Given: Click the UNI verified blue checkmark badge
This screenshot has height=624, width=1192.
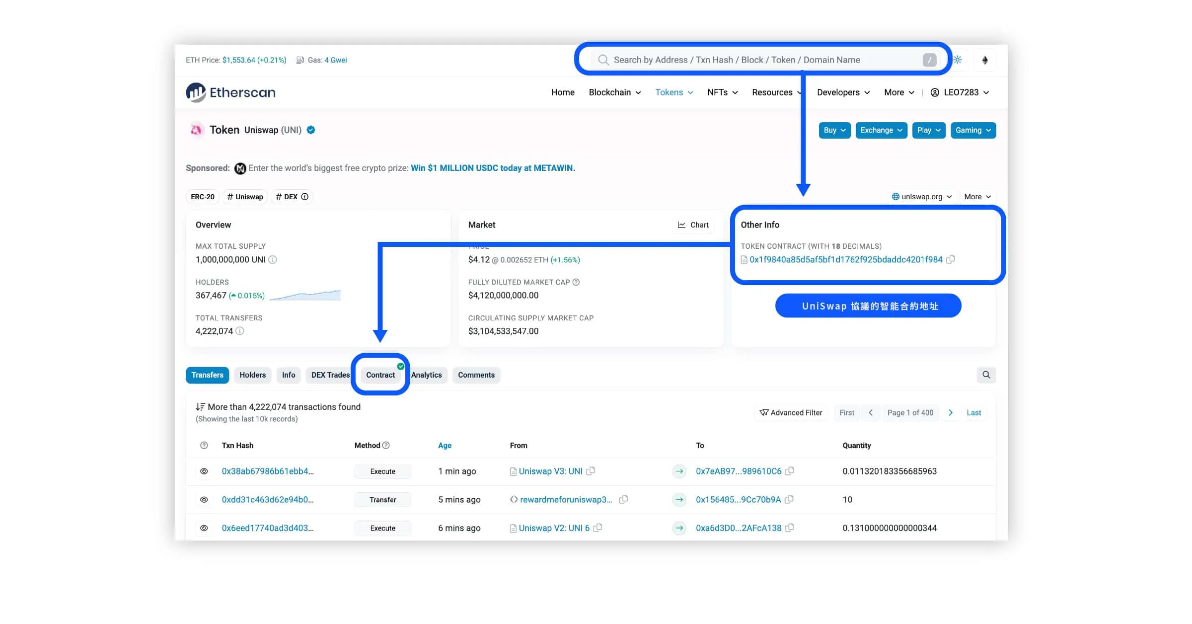Looking at the screenshot, I should (311, 130).
